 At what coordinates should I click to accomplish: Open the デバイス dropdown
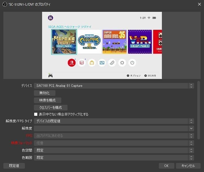coord(114,86)
